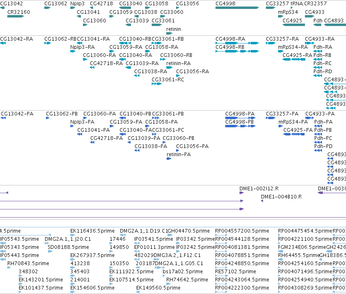Screen dimensions: 346x294
Task: Select the RH70843.5prime EST label
Action: pos(28,264)
